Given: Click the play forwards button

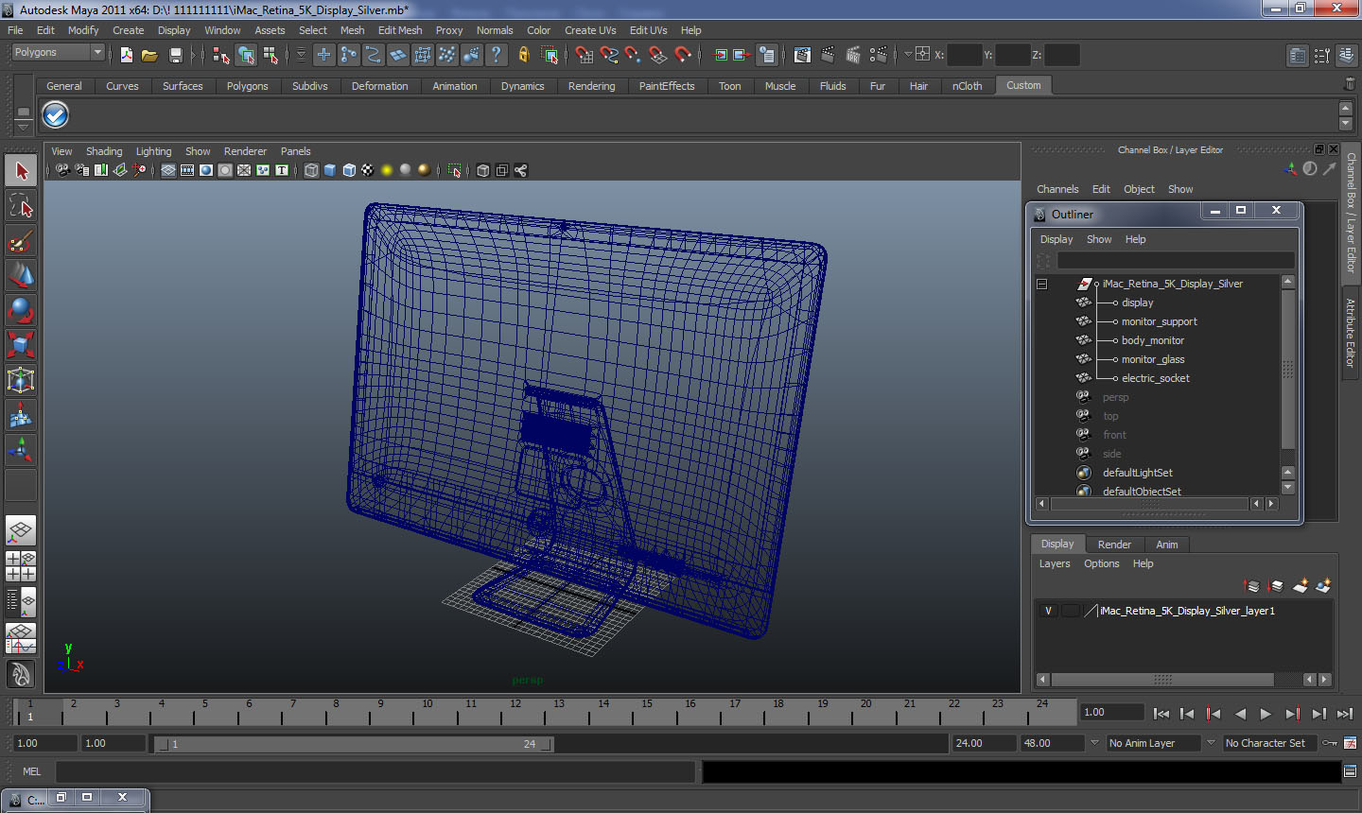Looking at the screenshot, I should click(1266, 714).
